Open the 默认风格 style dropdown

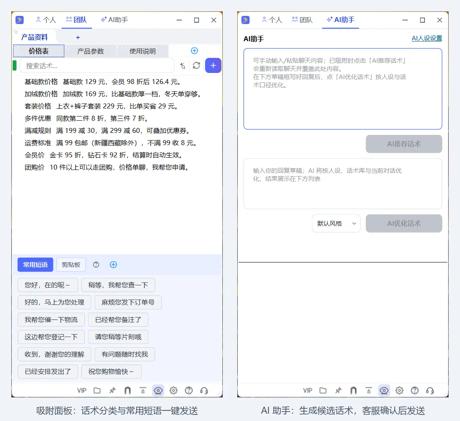pyautogui.click(x=336, y=224)
